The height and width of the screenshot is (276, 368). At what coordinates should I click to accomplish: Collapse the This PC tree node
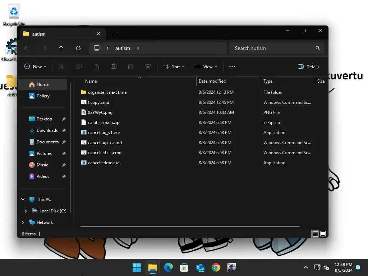pyautogui.click(x=23, y=199)
